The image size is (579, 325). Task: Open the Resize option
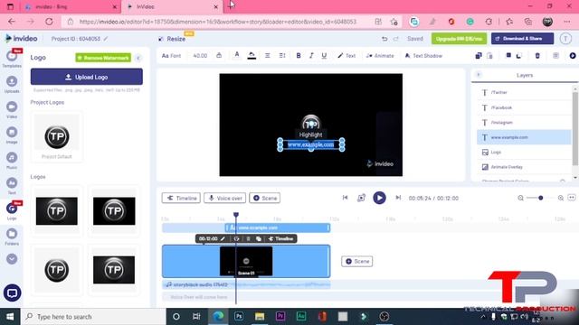[172, 39]
